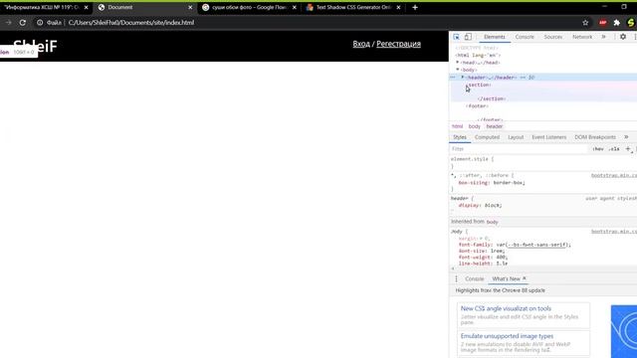The height and width of the screenshot is (358, 637).
Task: Open Console tab in bottom drawer
Action: click(x=474, y=278)
